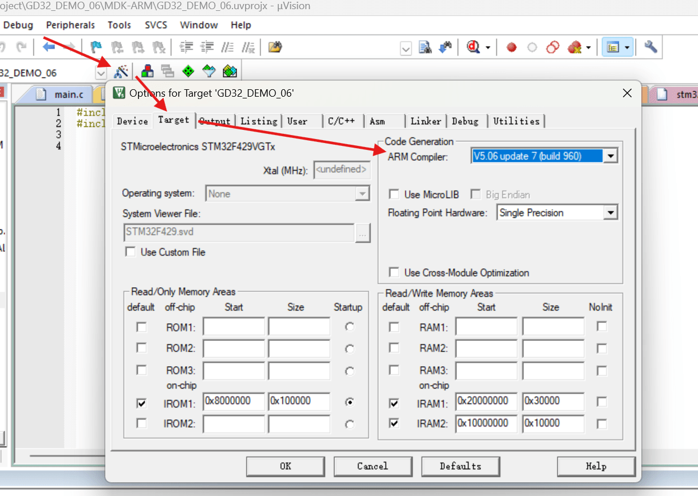Click the Manage Project Items icon
Image resolution: width=698 pixels, height=496 pixels.
pos(148,71)
